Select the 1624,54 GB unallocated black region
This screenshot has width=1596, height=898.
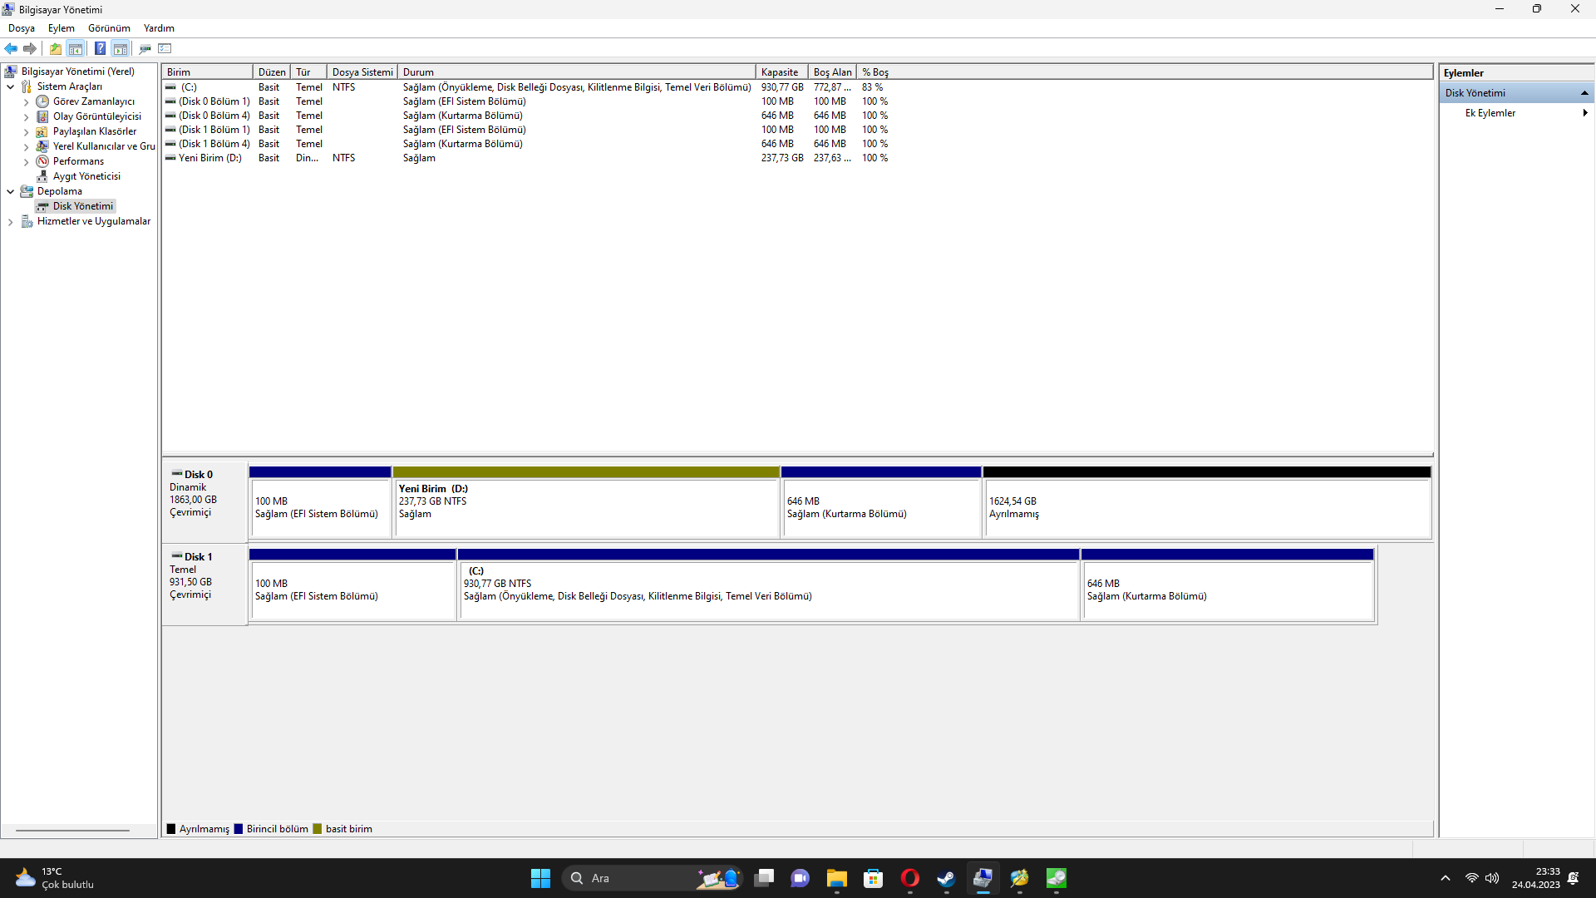coord(1205,507)
